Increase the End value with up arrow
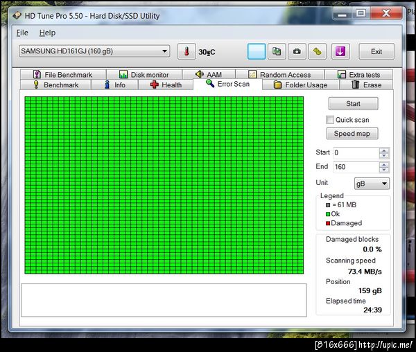 point(384,165)
